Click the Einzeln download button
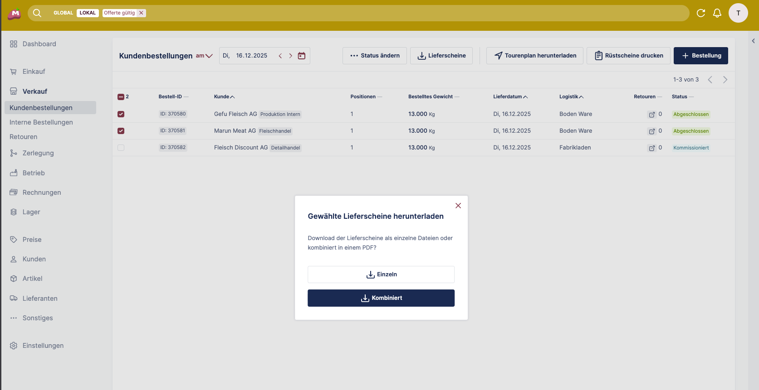The width and height of the screenshot is (759, 390). (x=381, y=274)
